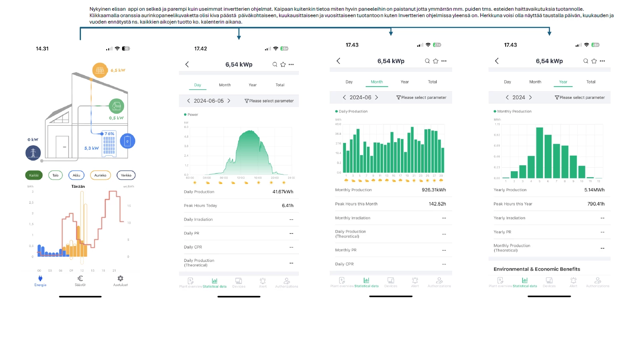Tap the 76% battery level indicator
This screenshot has height=361, width=638.
click(110, 134)
